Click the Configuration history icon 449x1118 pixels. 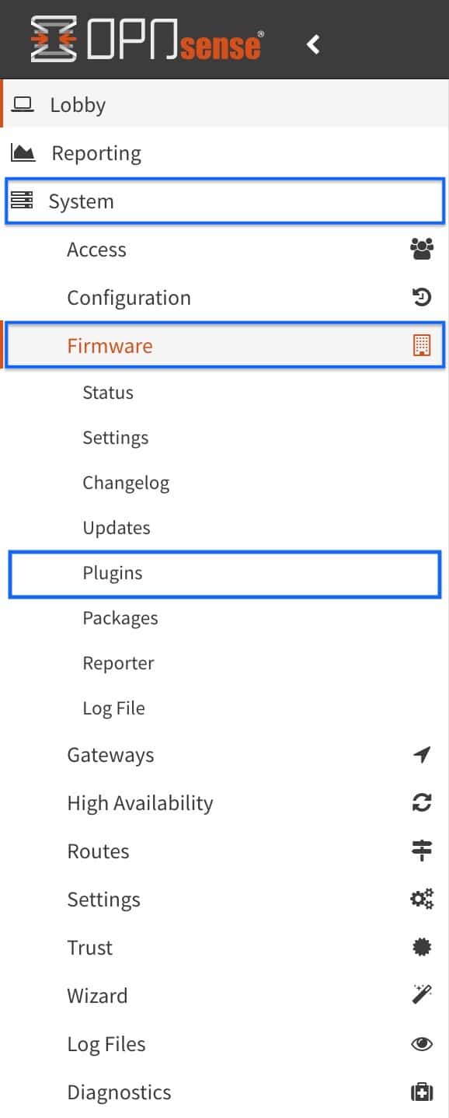[x=421, y=297]
